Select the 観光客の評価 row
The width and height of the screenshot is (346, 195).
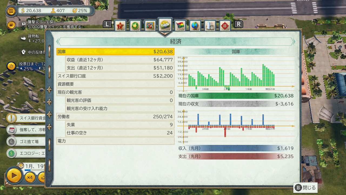(x=120, y=100)
